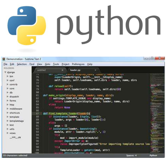167x160 pixels.
Task: Click line number 87 in the gutter
Action: tap(37, 113)
